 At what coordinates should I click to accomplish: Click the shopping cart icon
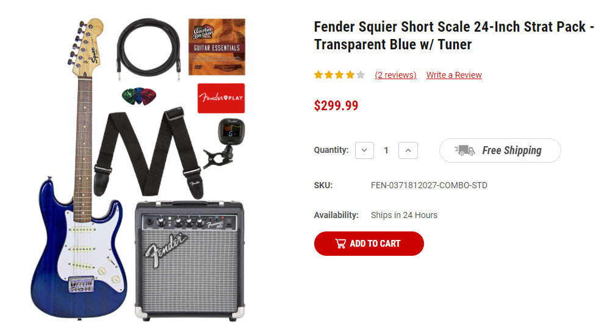tap(340, 244)
